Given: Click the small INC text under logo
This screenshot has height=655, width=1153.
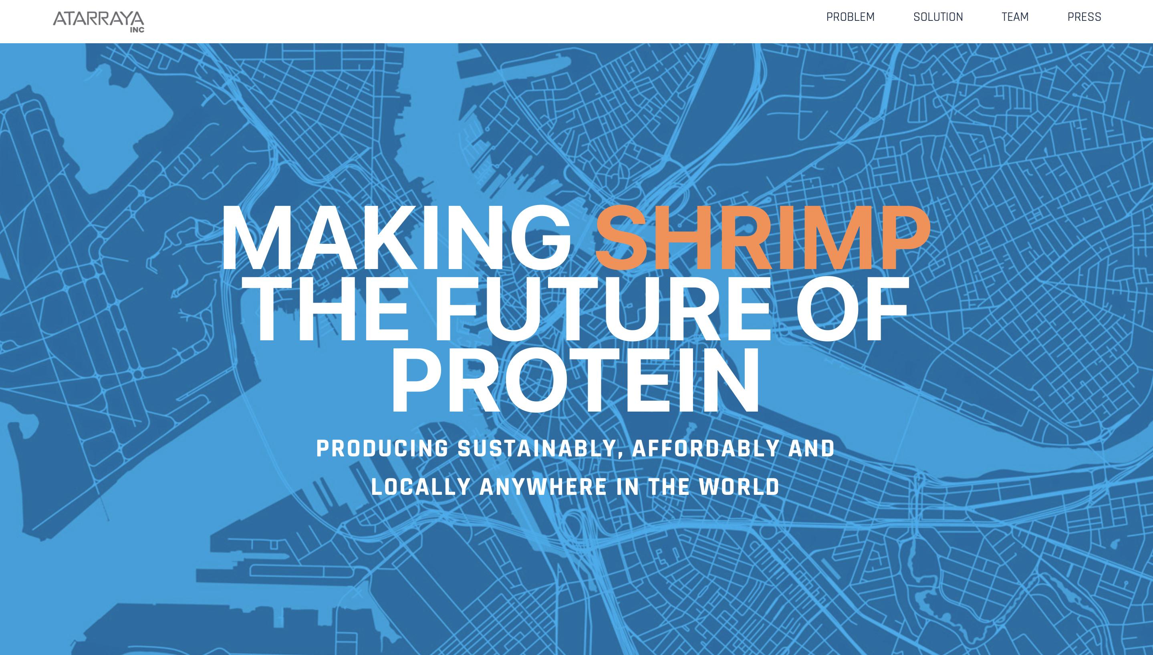Looking at the screenshot, I should click(x=137, y=30).
